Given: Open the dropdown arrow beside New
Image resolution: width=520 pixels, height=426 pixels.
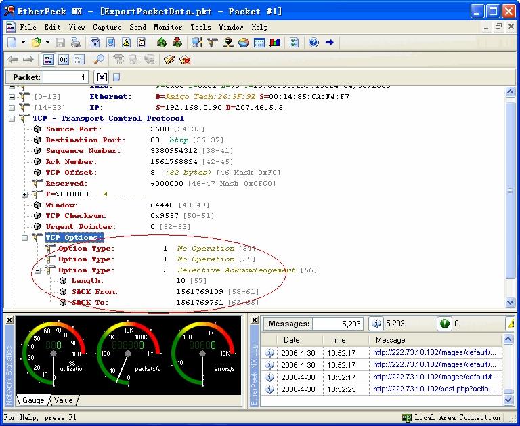Looking at the screenshot, I should pyautogui.click(x=23, y=43).
